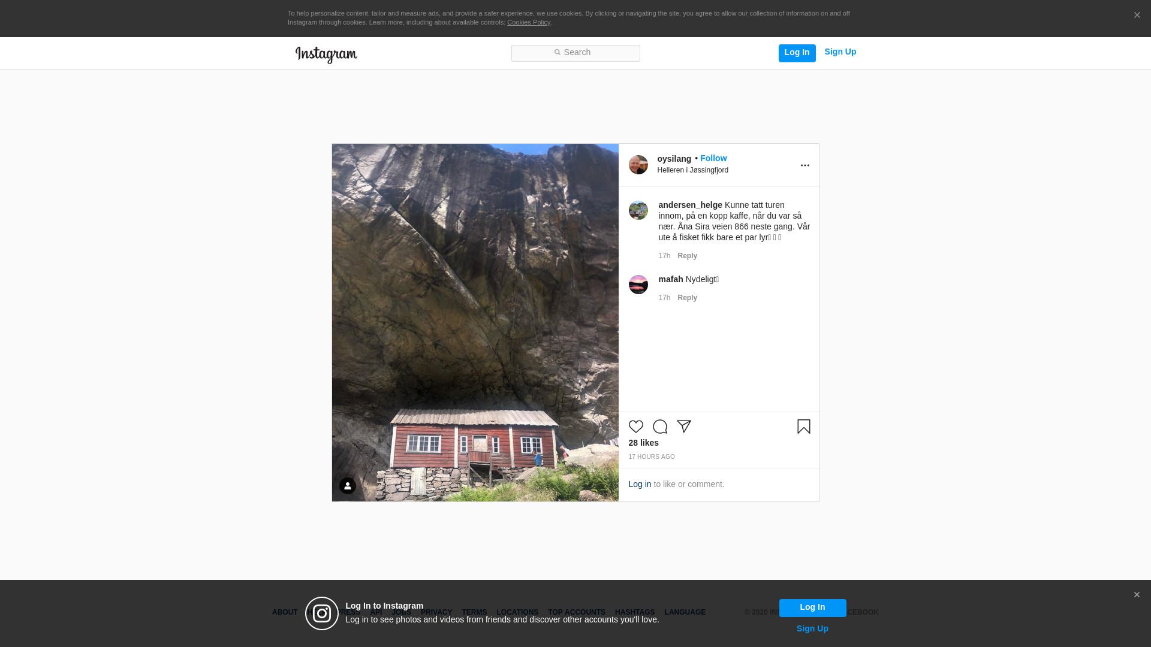Open ABOUT footer link
Image resolution: width=1151 pixels, height=647 pixels.
(284, 612)
